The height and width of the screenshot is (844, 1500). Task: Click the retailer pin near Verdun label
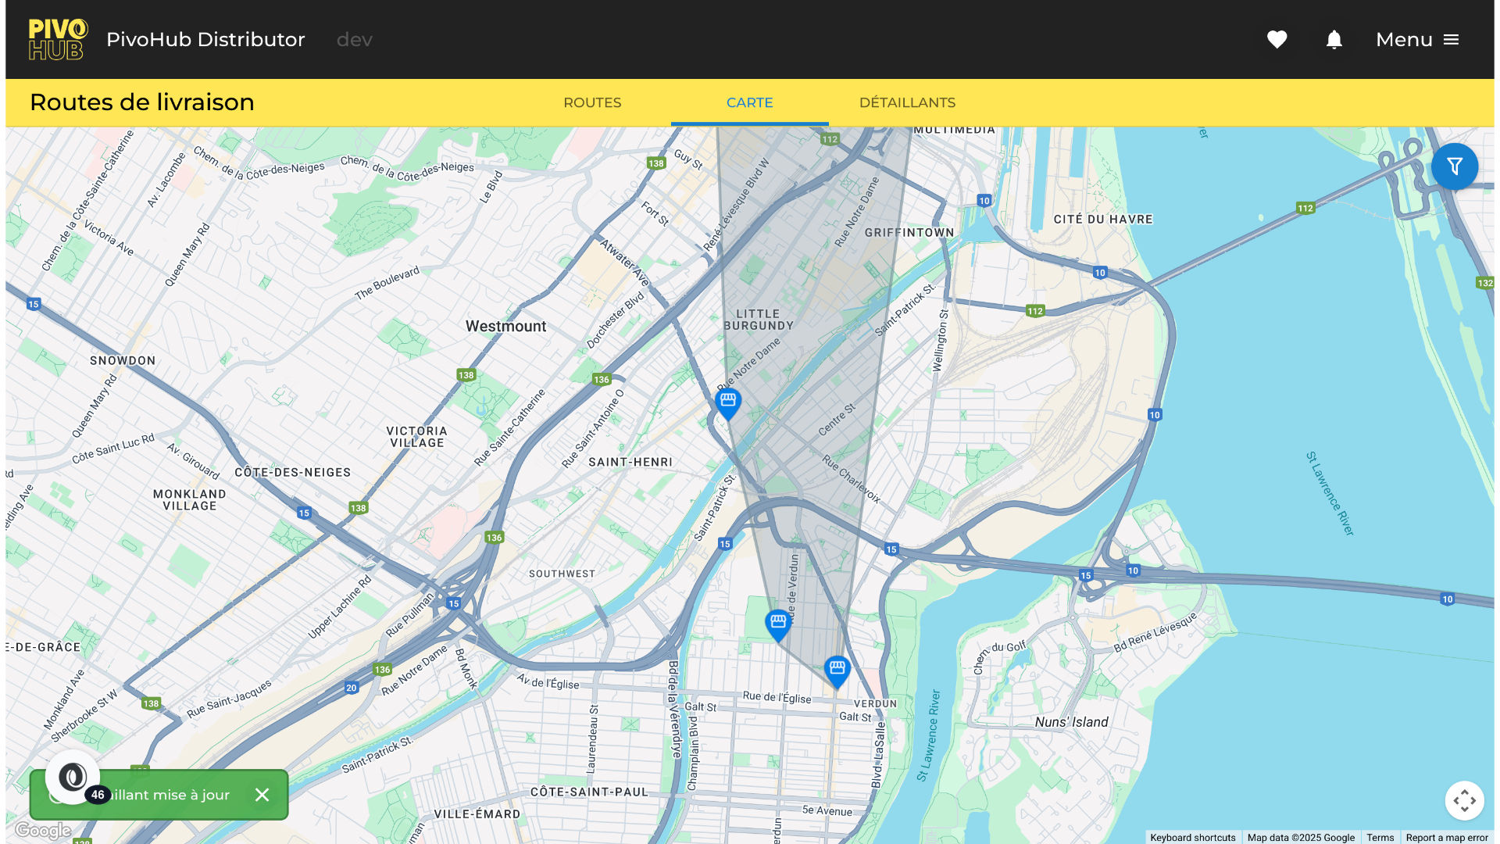tap(837, 670)
